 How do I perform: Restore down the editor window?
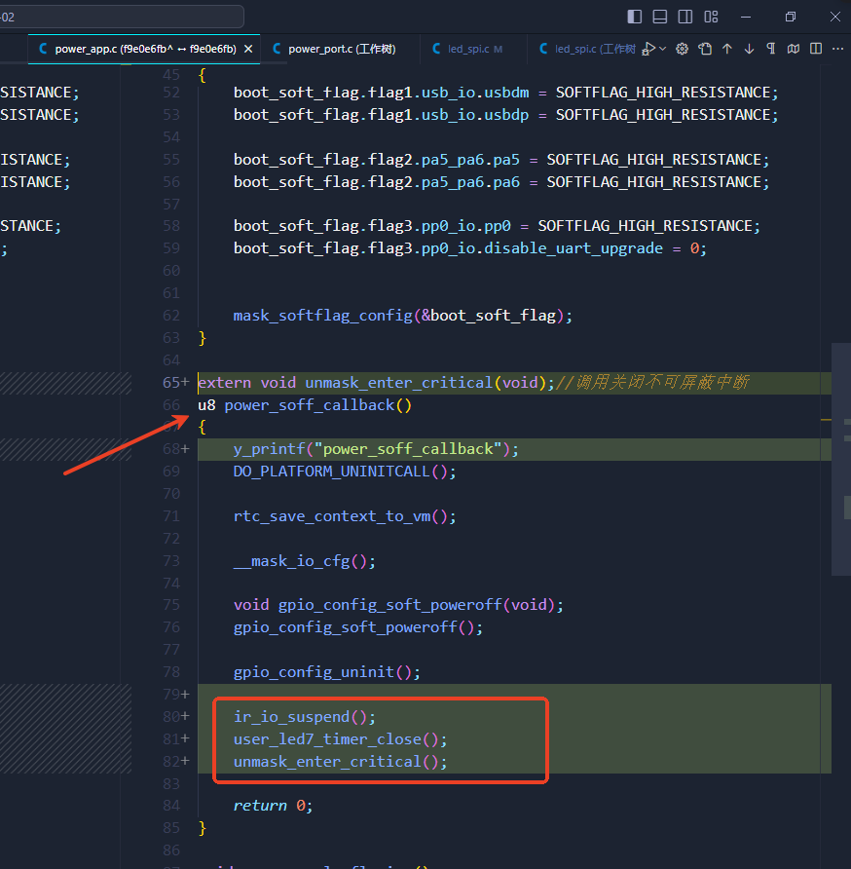791,17
